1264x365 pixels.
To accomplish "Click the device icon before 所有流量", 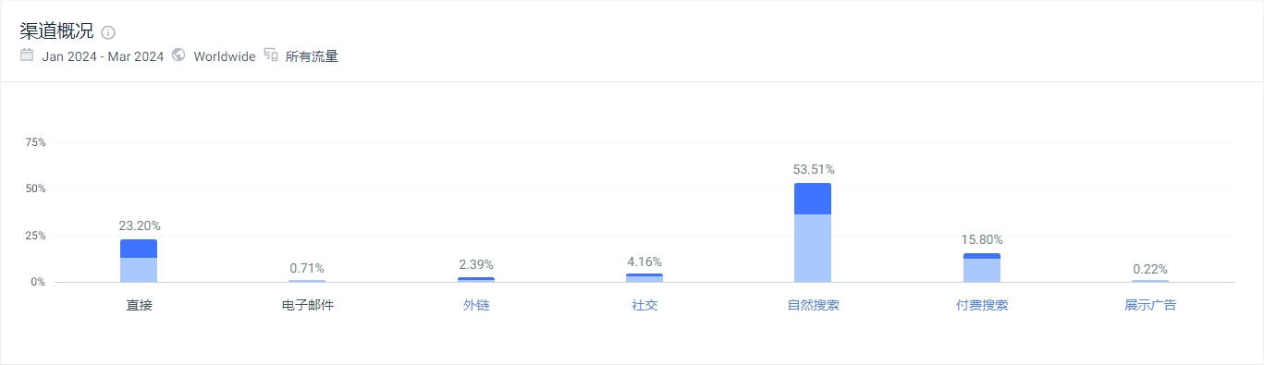I will (x=271, y=55).
